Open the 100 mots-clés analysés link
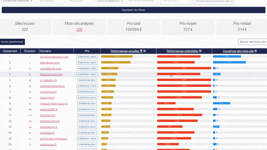This screenshot has height=150, width=267. 79,29
